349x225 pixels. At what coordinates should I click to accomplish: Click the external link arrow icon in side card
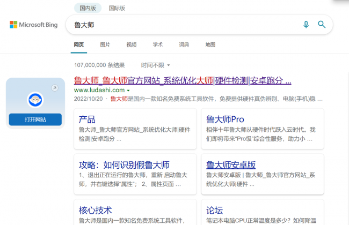pyautogui.click(x=55, y=88)
